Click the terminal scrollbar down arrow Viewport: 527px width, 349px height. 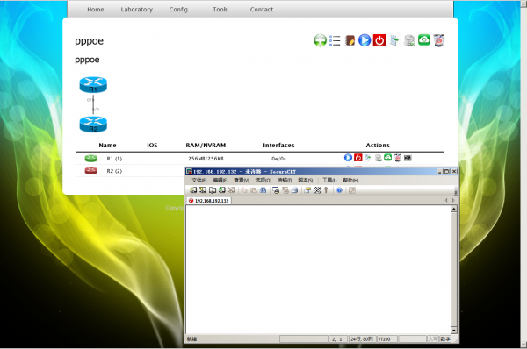[x=454, y=331]
